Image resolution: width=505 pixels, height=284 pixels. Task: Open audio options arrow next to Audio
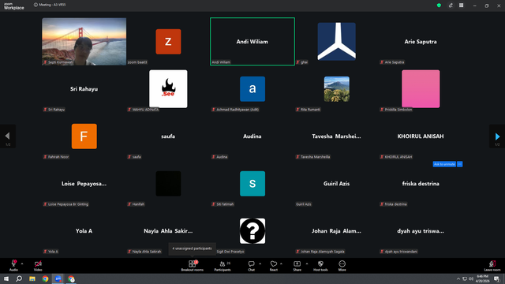[x=22, y=263]
